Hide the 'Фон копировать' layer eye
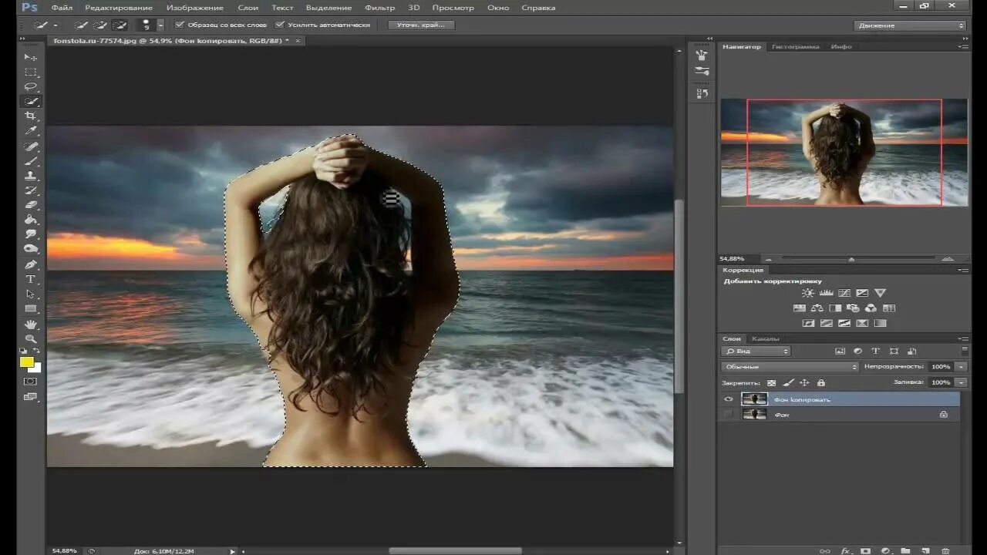The height and width of the screenshot is (555, 987). (x=728, y=399)
